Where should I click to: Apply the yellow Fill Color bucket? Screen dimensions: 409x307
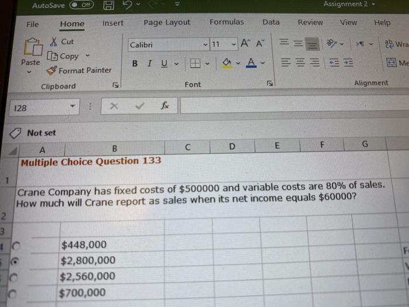point(227,63)
